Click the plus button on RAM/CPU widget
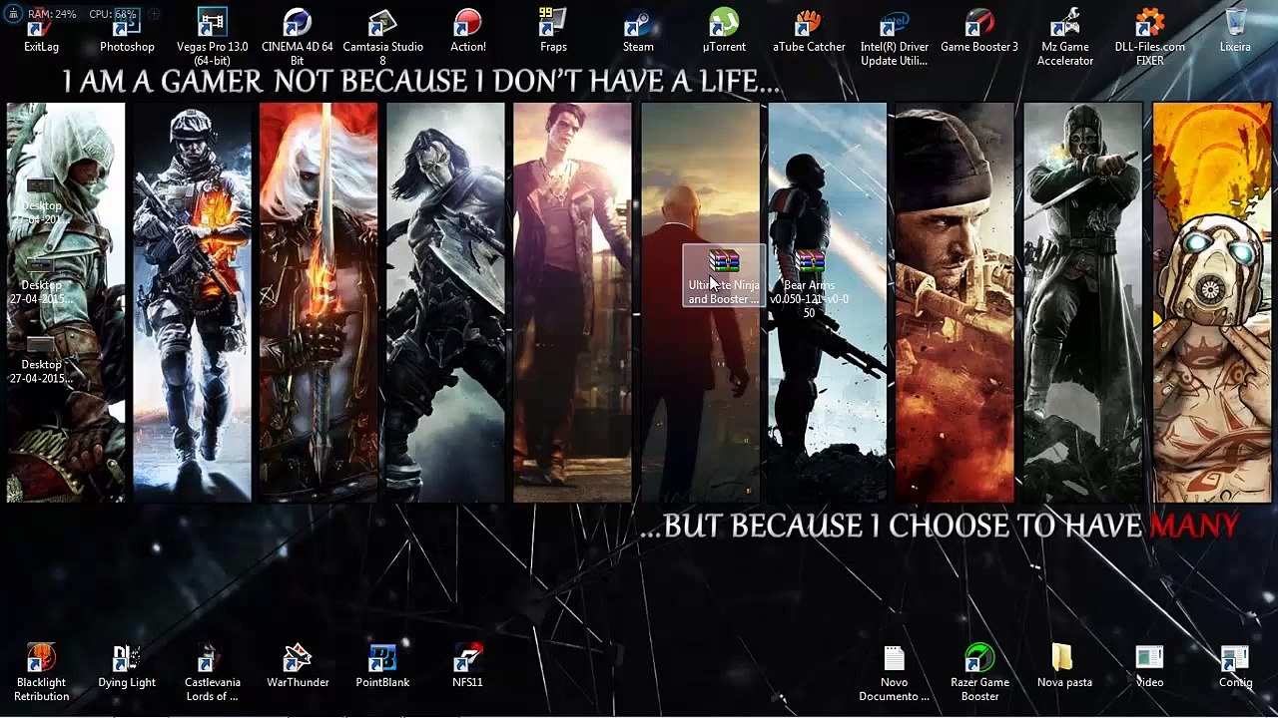The height and width of the screenshot is (718, 1278). [x=155, y=14]
